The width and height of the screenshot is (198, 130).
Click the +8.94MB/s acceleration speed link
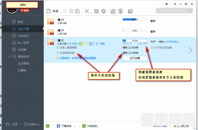(172, 42)
